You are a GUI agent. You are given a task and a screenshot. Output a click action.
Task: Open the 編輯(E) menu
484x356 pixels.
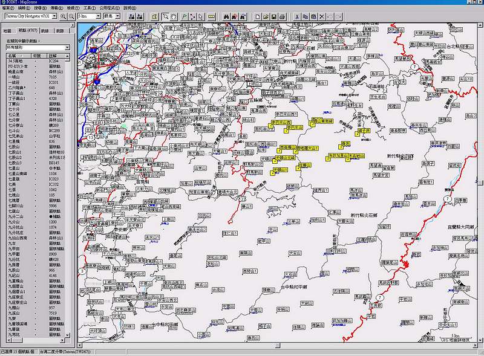[x=24, y=8]
